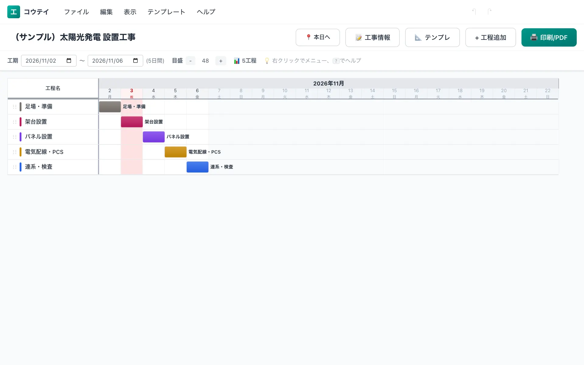Image resolution: width=584 pixels, height=365 pixels.
Task: Open the テンプレート menu
Action: (x=166, y=12)
